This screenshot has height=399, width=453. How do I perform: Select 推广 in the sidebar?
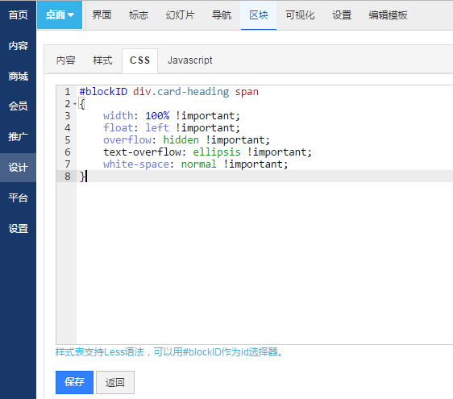tap(18, 137)
